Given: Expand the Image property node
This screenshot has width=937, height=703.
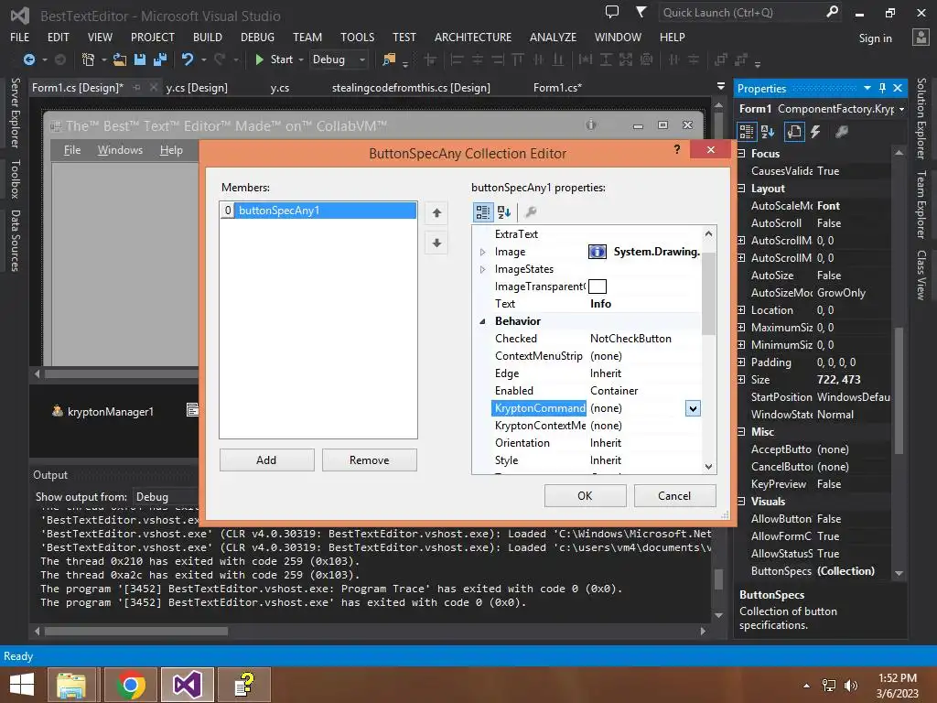Looking at the screenshot, I should coord(483,253).
